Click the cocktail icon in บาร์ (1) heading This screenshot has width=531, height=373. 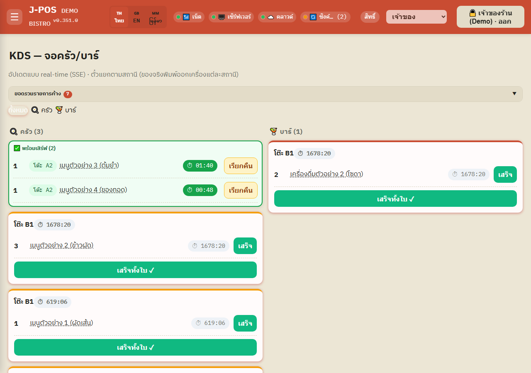(x=273, y=131)
